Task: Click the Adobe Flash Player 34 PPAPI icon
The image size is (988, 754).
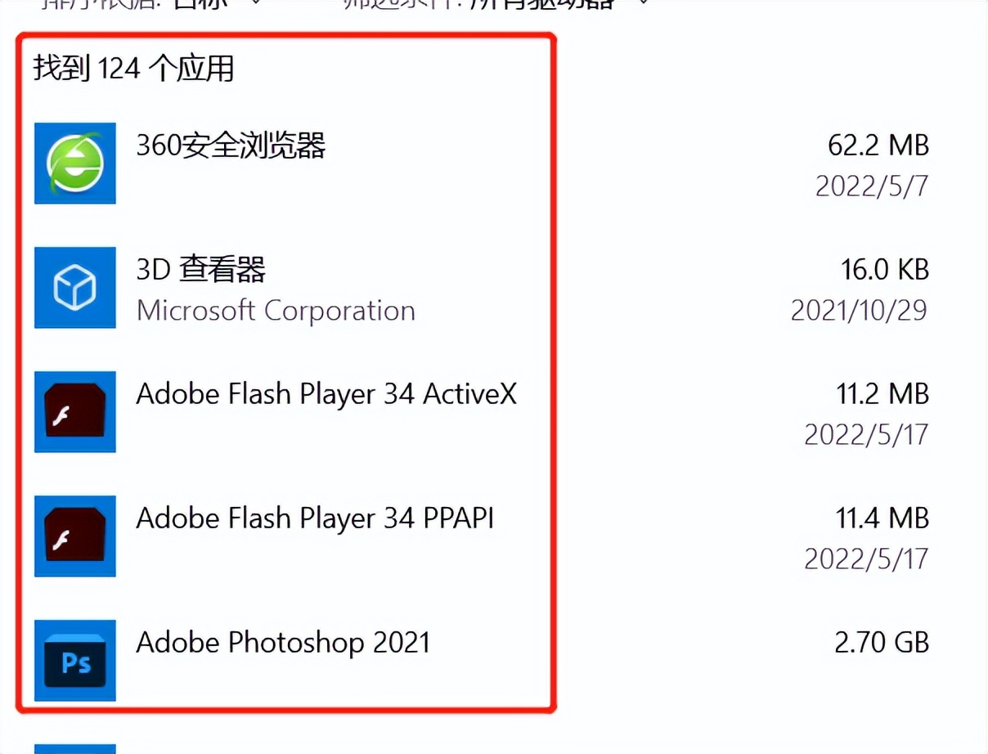Action: [74, 536]
